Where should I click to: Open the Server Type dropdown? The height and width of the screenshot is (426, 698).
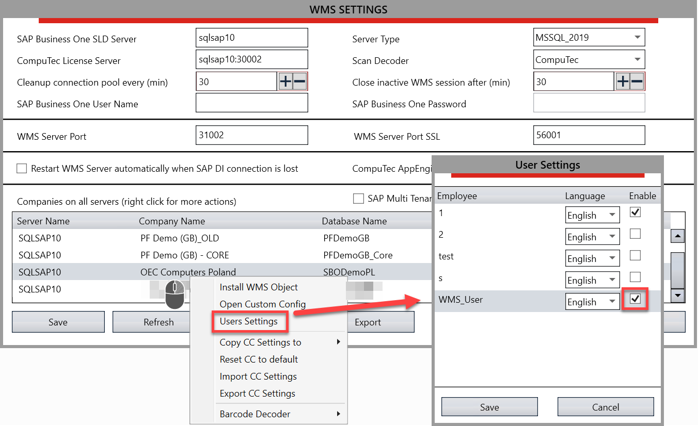pyautogui.click(x=638, y=37)
